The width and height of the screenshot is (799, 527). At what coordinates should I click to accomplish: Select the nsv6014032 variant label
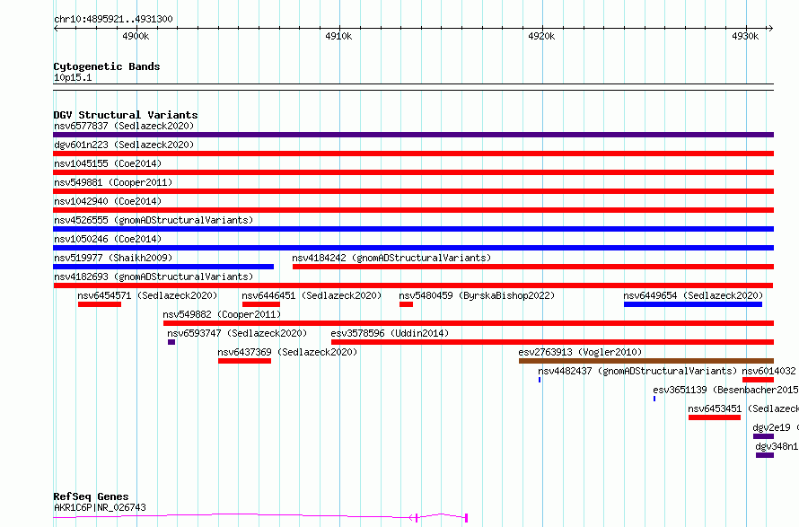pyautogui.click(x=768, y=371)
